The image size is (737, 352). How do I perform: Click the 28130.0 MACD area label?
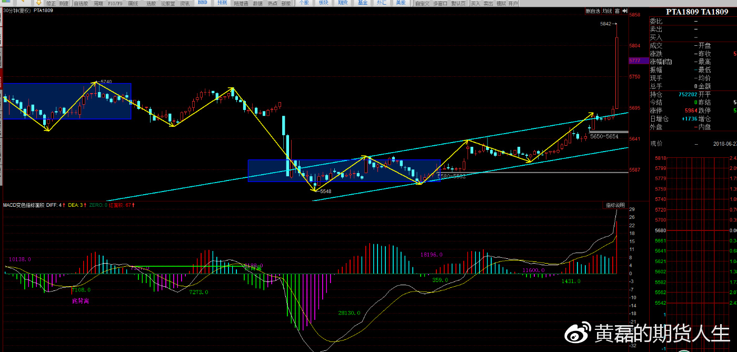point(349,313)
